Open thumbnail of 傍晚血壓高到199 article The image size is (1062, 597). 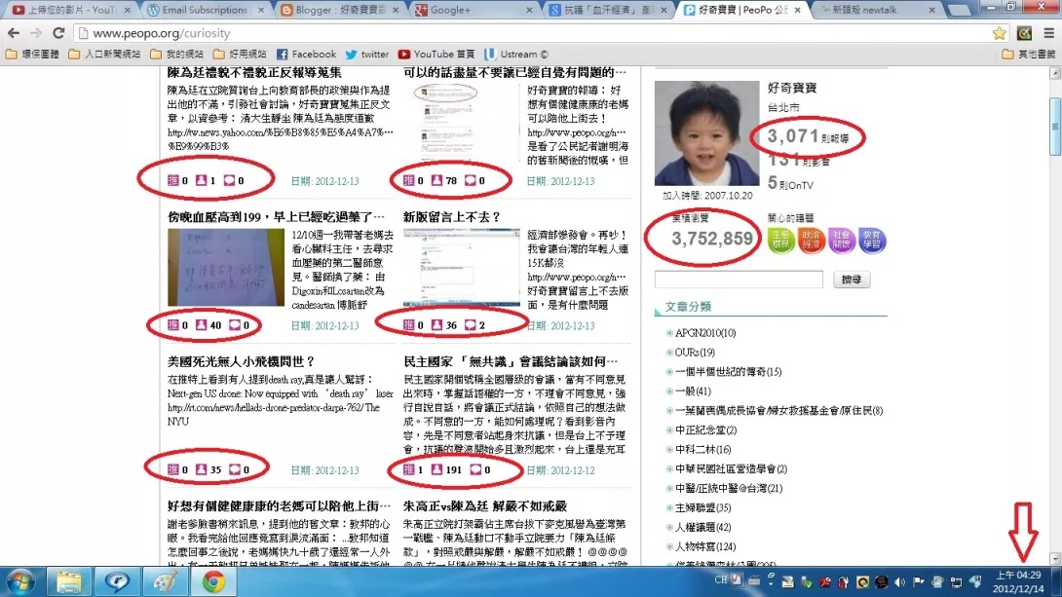pyautogui.click(x=226, y=268)
